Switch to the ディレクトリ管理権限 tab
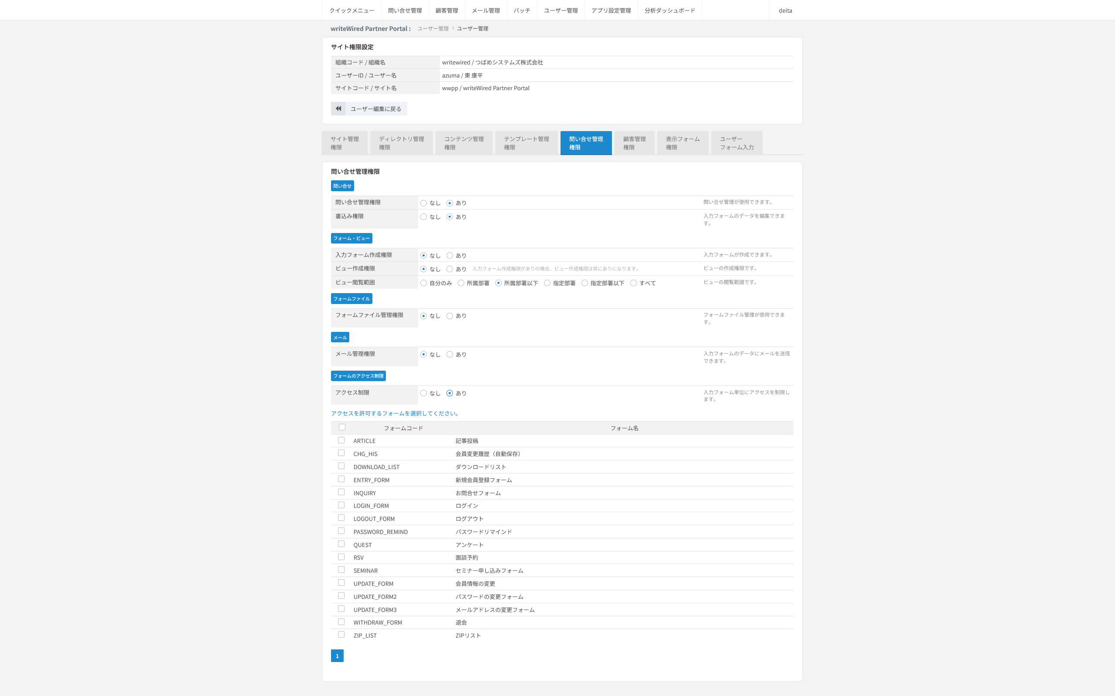The width and height of the screenshot is (1115, 696). pyautogui.click(x=401, y=143)
